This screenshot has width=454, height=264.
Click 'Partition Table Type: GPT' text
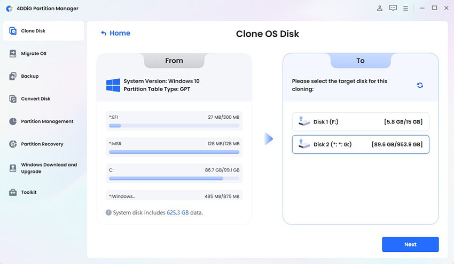pyautogui.click(x=157, y=89)
